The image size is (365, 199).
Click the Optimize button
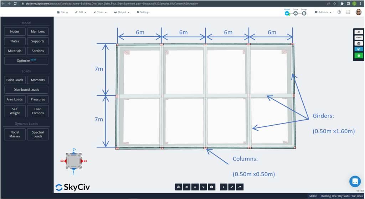pyautogui.click(x=26, y=61)
